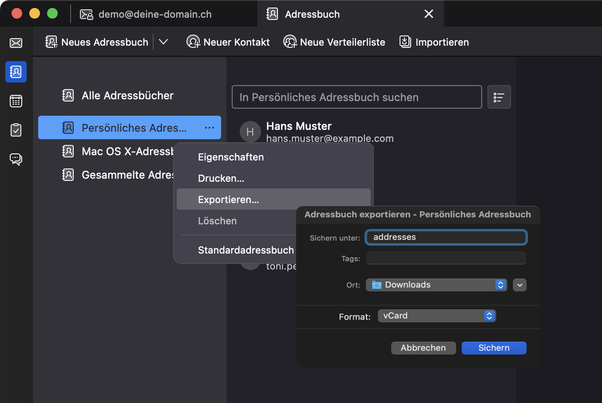Viewport: 602px width, 403px height.
Task: Click Neues Adressbuch toolbar button
Action: coord(97,42)
